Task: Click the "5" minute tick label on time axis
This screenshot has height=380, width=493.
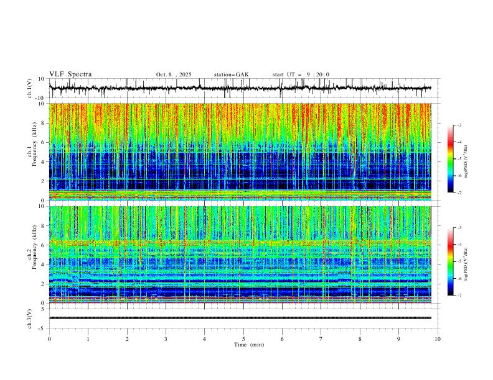Action: point(243,339)
